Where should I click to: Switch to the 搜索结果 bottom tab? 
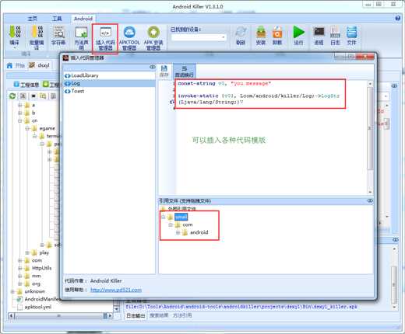(159, 315)
